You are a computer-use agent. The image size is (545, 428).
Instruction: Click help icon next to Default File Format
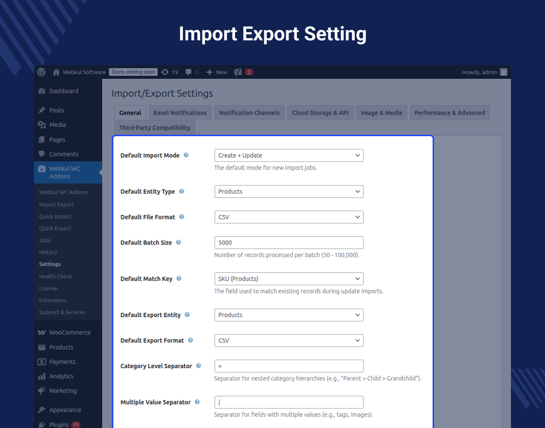pyautogui.click(x=182, y=217)
